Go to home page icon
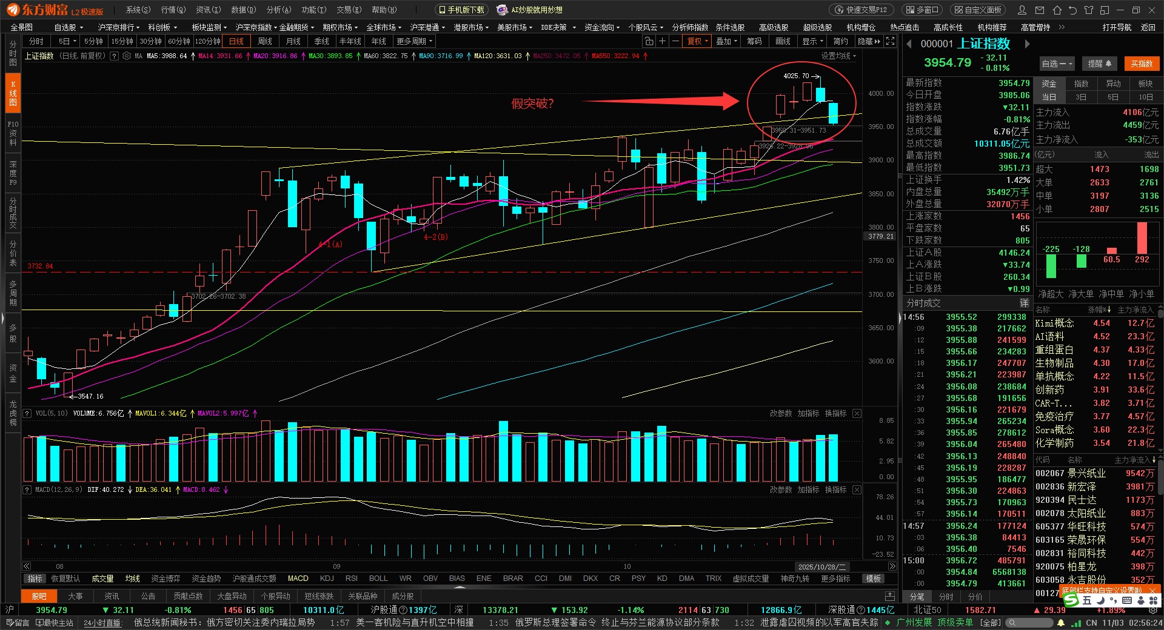This screenshot has width=1164, height=630. 1057,10
